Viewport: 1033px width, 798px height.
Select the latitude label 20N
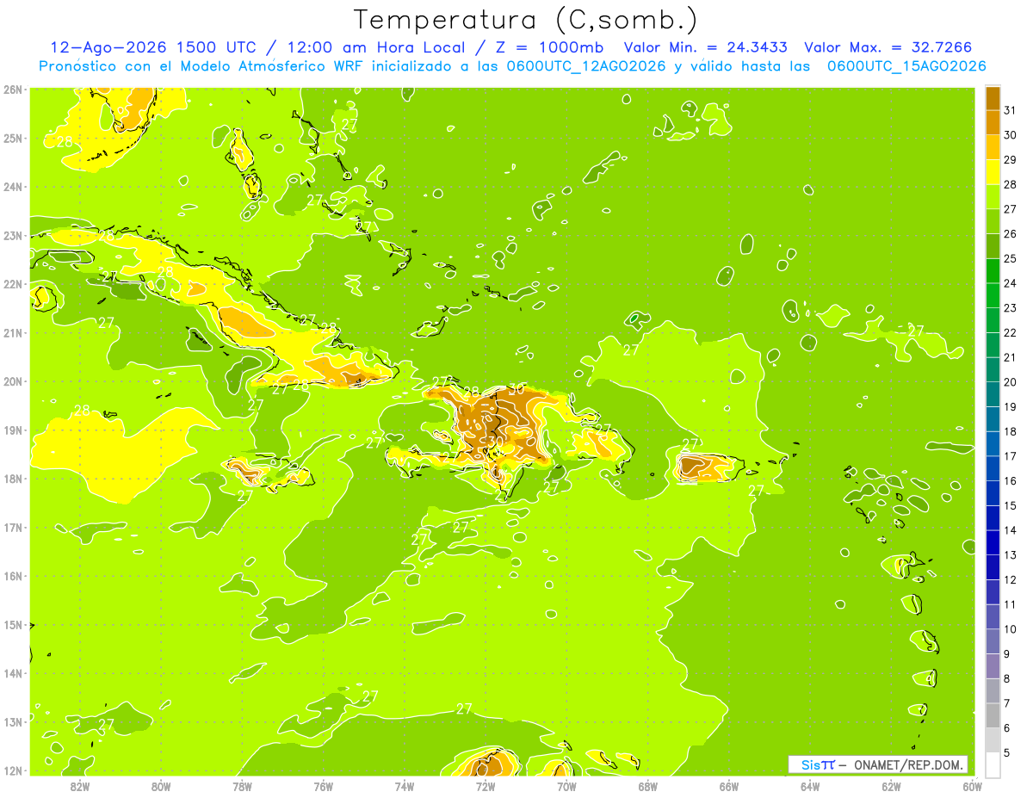pos(13,381)
